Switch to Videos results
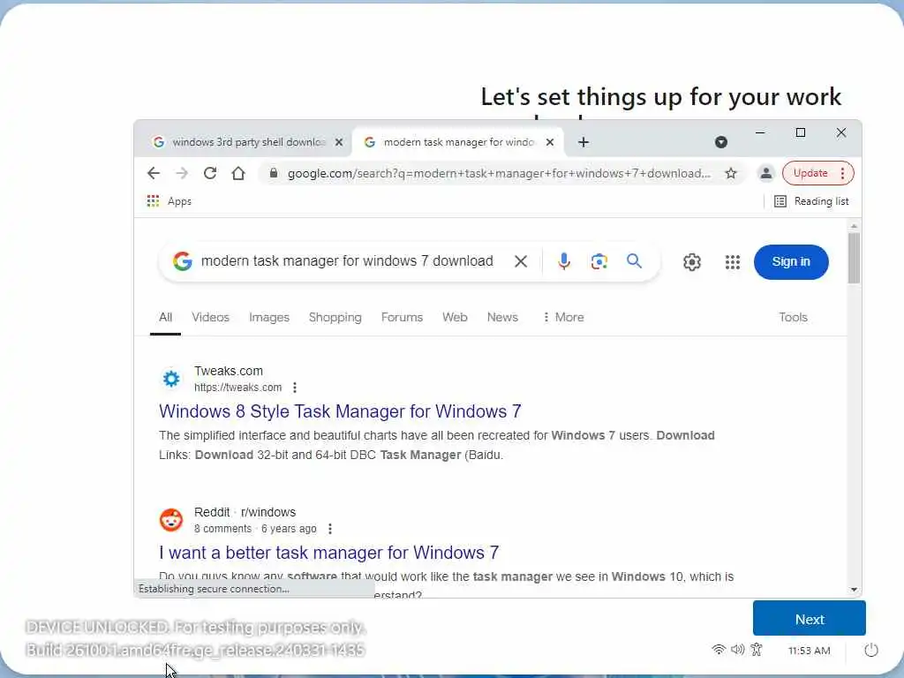 point(210,317)
